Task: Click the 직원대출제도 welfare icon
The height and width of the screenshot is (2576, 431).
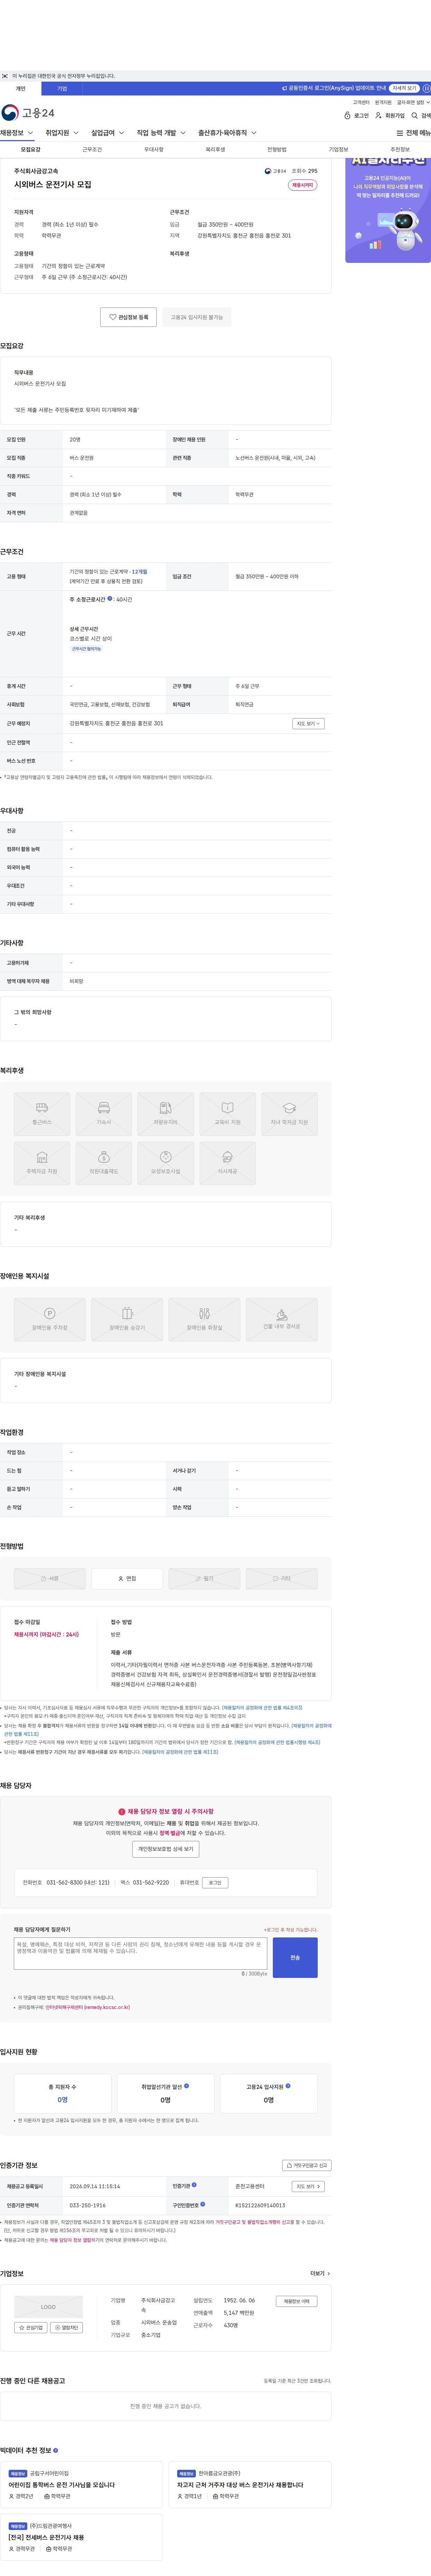Action: 104,1163
